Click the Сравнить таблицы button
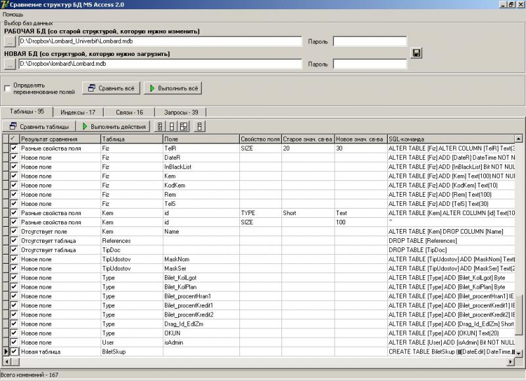Screen dimensions: 526x381 click(x=39, y=126)
